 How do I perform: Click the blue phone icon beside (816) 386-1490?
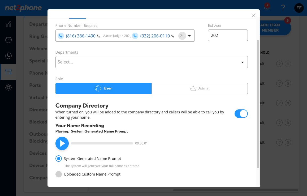point(61,36)
